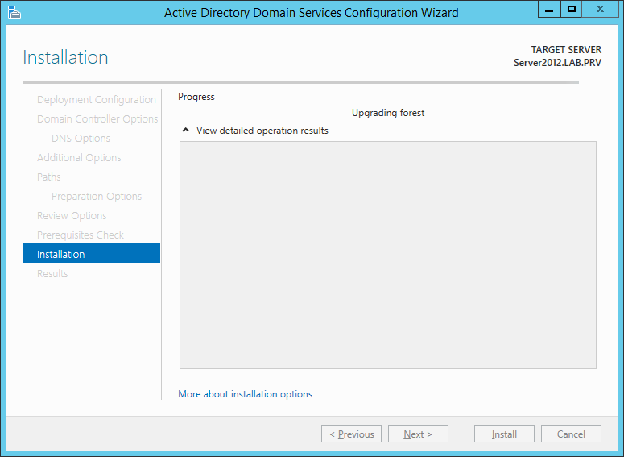Close the wizard window
The width and height of the screenshot is (624, 457).
pos(600,10)
